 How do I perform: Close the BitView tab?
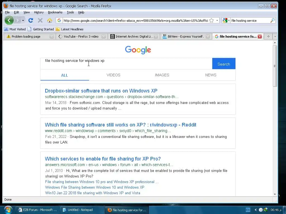point(208,37)
